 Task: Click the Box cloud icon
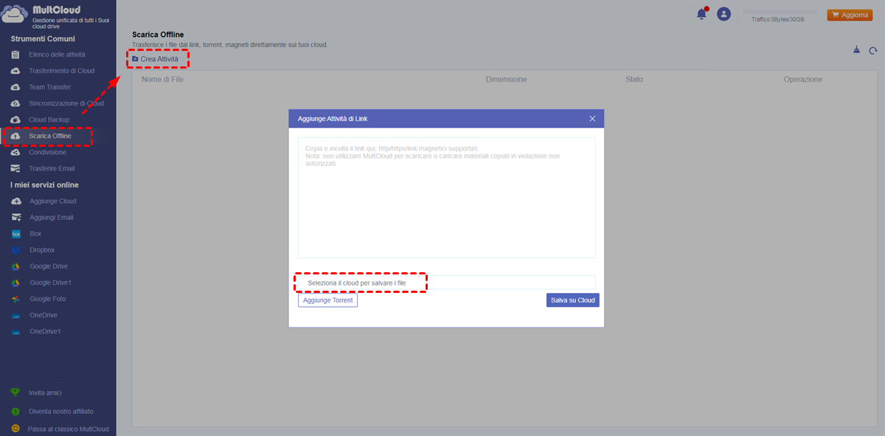pos(15,234)
